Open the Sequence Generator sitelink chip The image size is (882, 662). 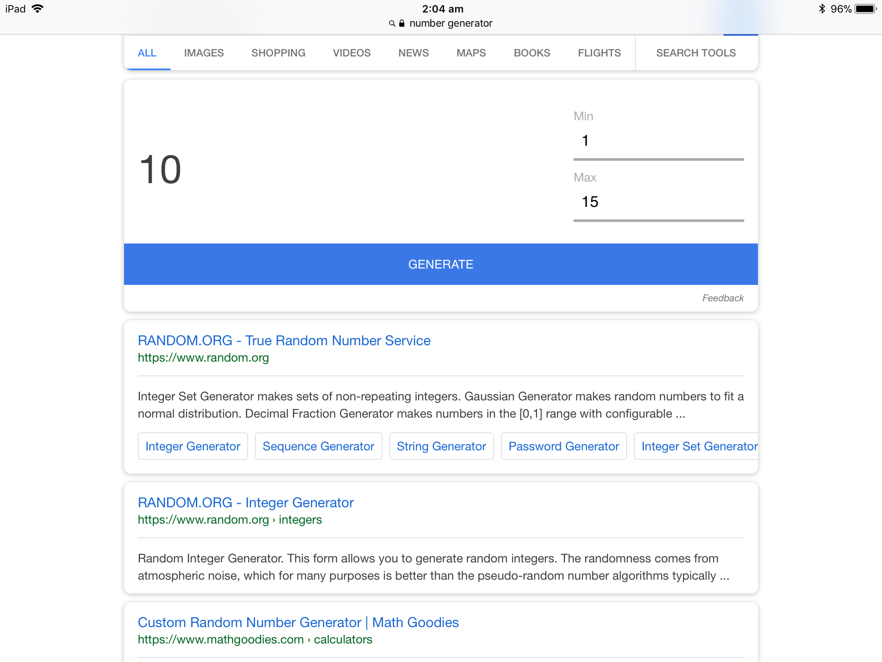click(x=318, y=446)
